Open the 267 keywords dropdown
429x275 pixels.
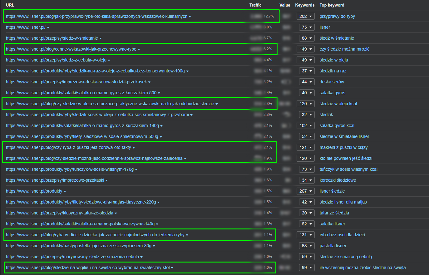click(305, 191)
